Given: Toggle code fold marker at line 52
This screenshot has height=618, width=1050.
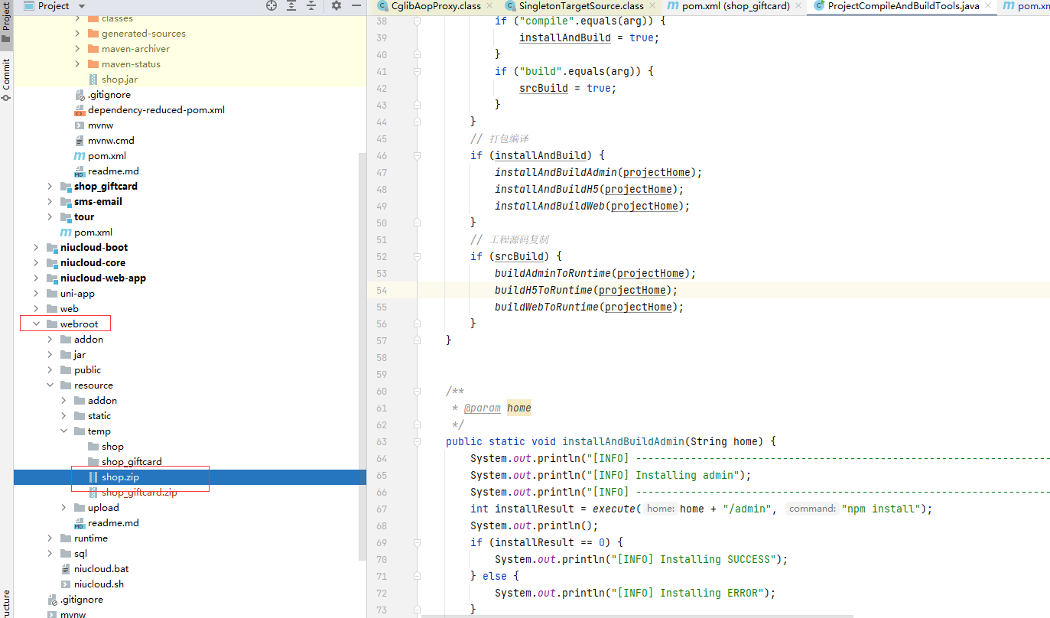Looking at the screenshot, I should click(x=418, y=257).
